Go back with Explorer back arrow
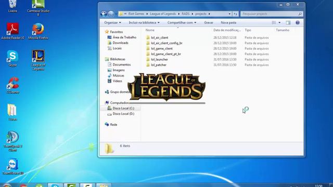Image resolution: width=333 pixels, height=187 pixels. 104,14
